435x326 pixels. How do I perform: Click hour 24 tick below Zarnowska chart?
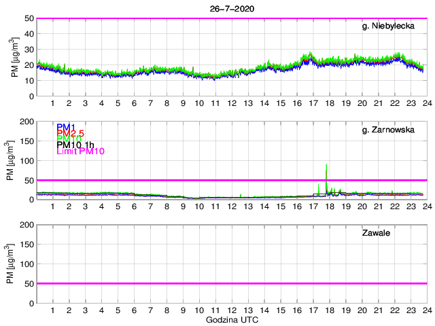[426, 206]
